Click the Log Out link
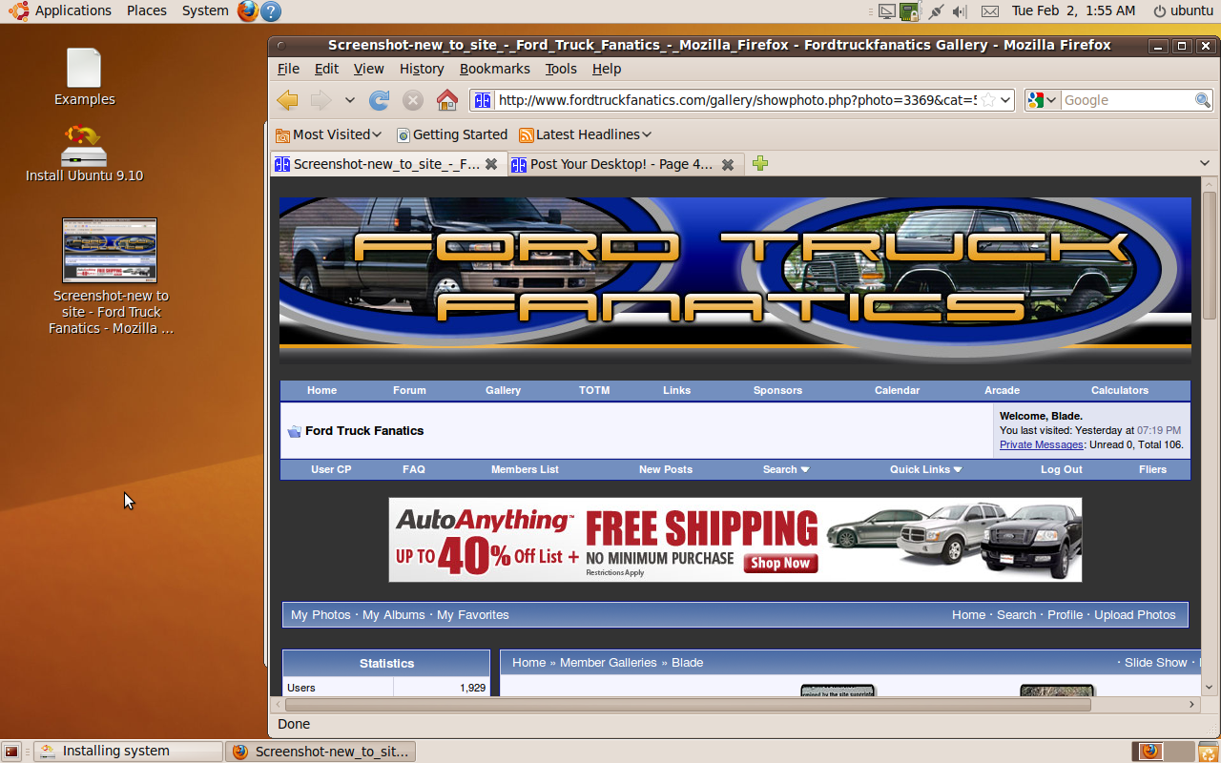This screenshot has width=1221, height=763. pos(1062,469)
